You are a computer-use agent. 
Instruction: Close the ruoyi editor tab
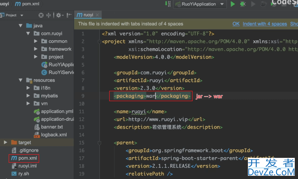click(x=97, y=15)
